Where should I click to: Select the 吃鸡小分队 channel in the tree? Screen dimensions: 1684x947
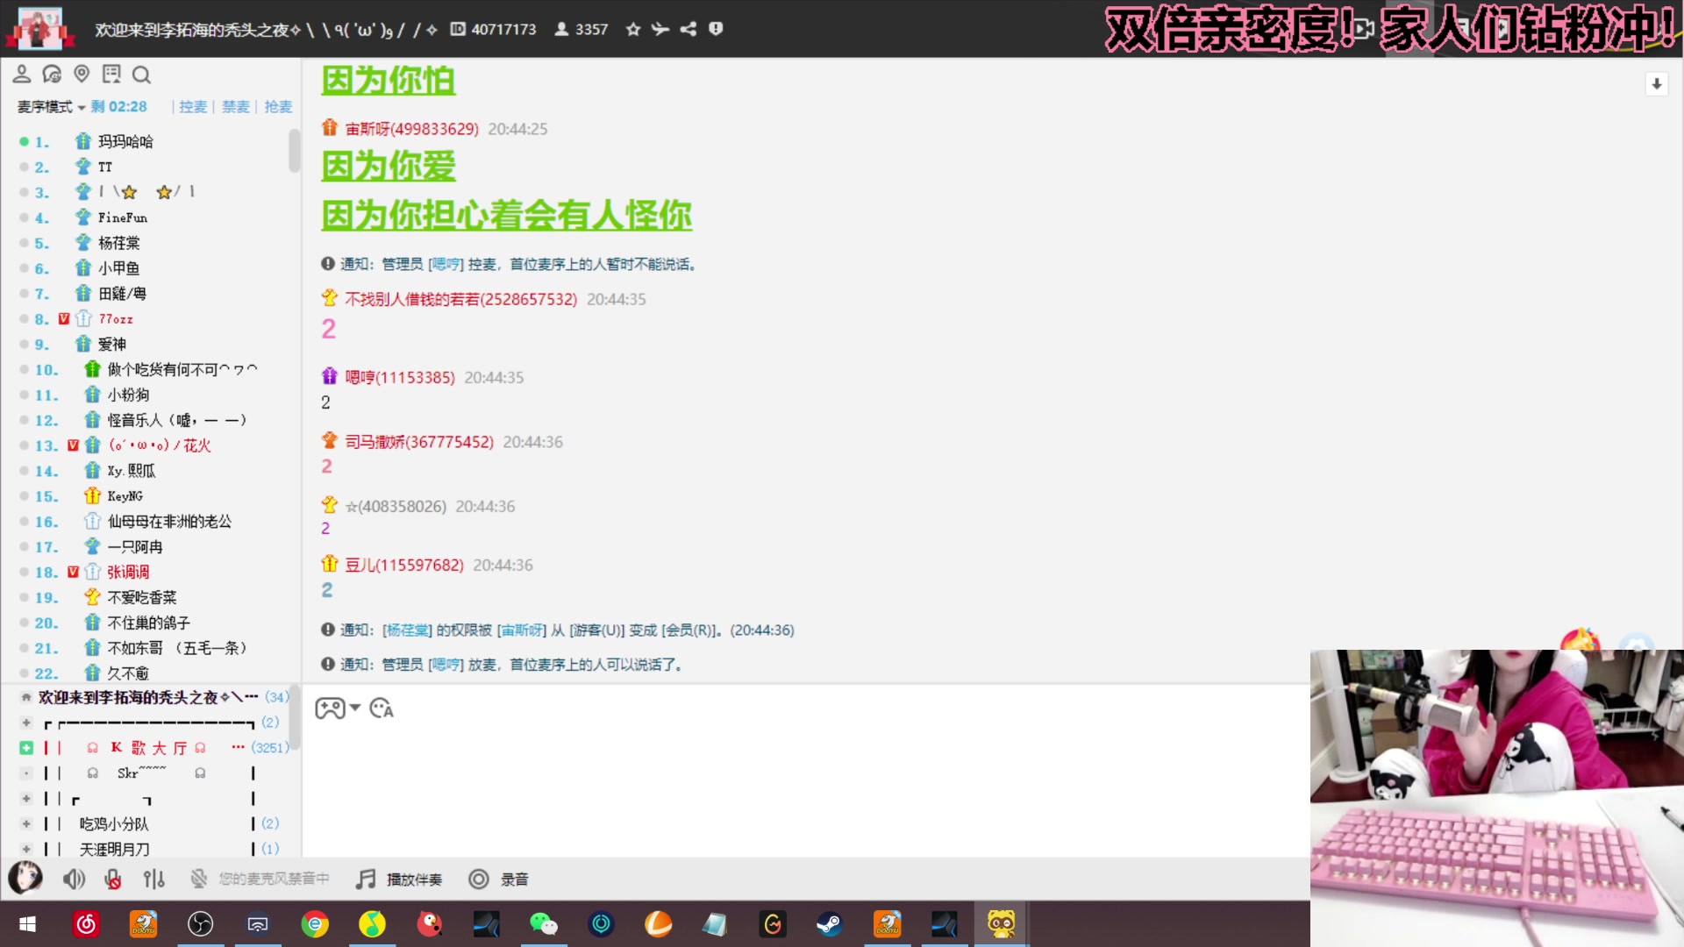(112, 823)
